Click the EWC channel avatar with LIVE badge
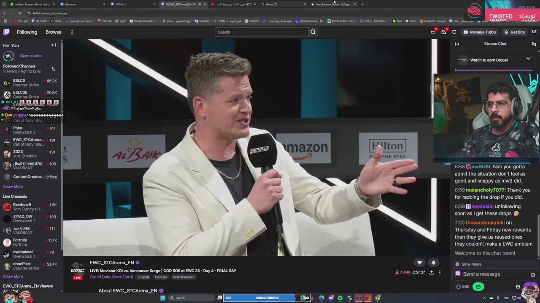The height and width of the screenshot is (303, 540). (x=78, y=271)
